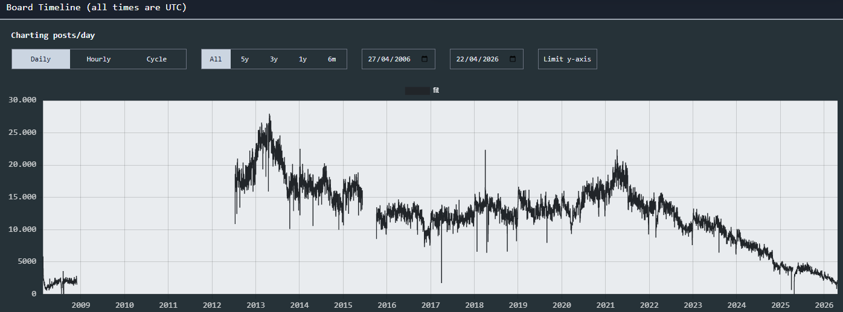Click the 30.000 y-axis label
Screen dimensions: 843x312
(22, 100)
